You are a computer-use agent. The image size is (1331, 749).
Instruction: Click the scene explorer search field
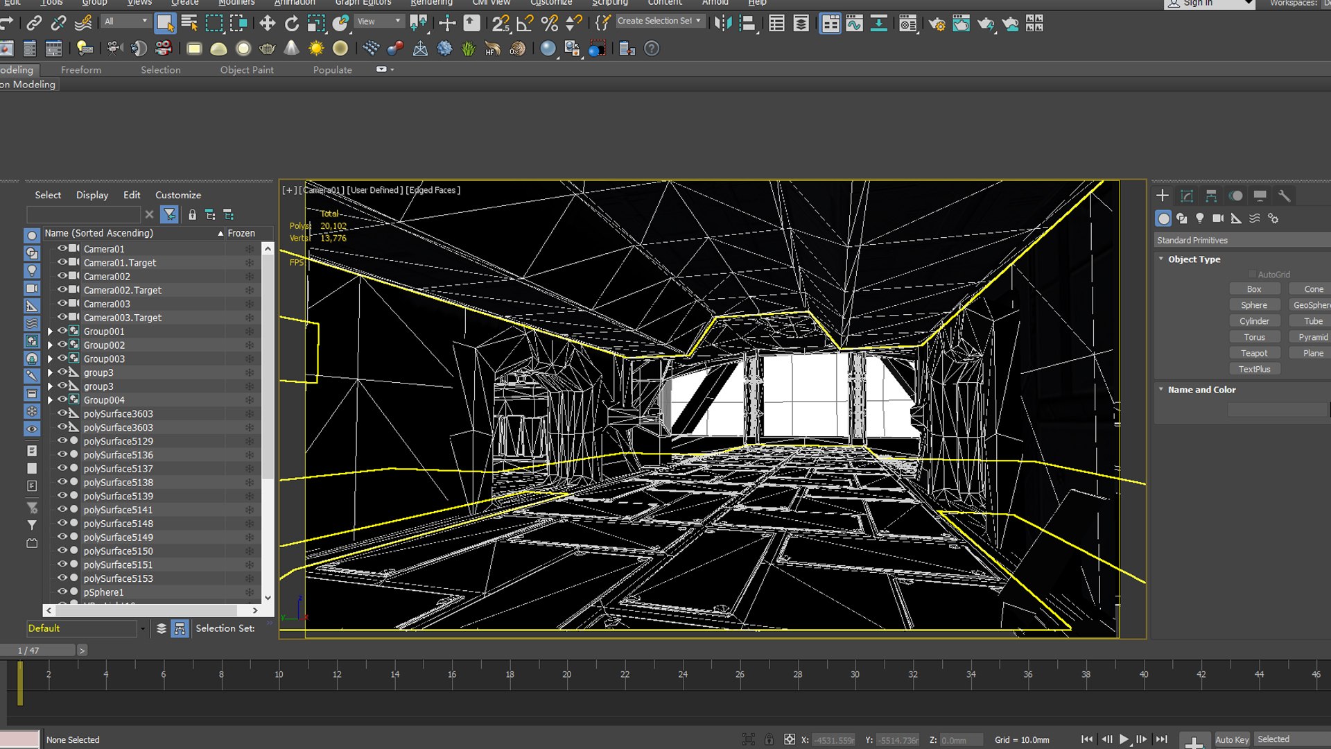(x=83, y=215)
